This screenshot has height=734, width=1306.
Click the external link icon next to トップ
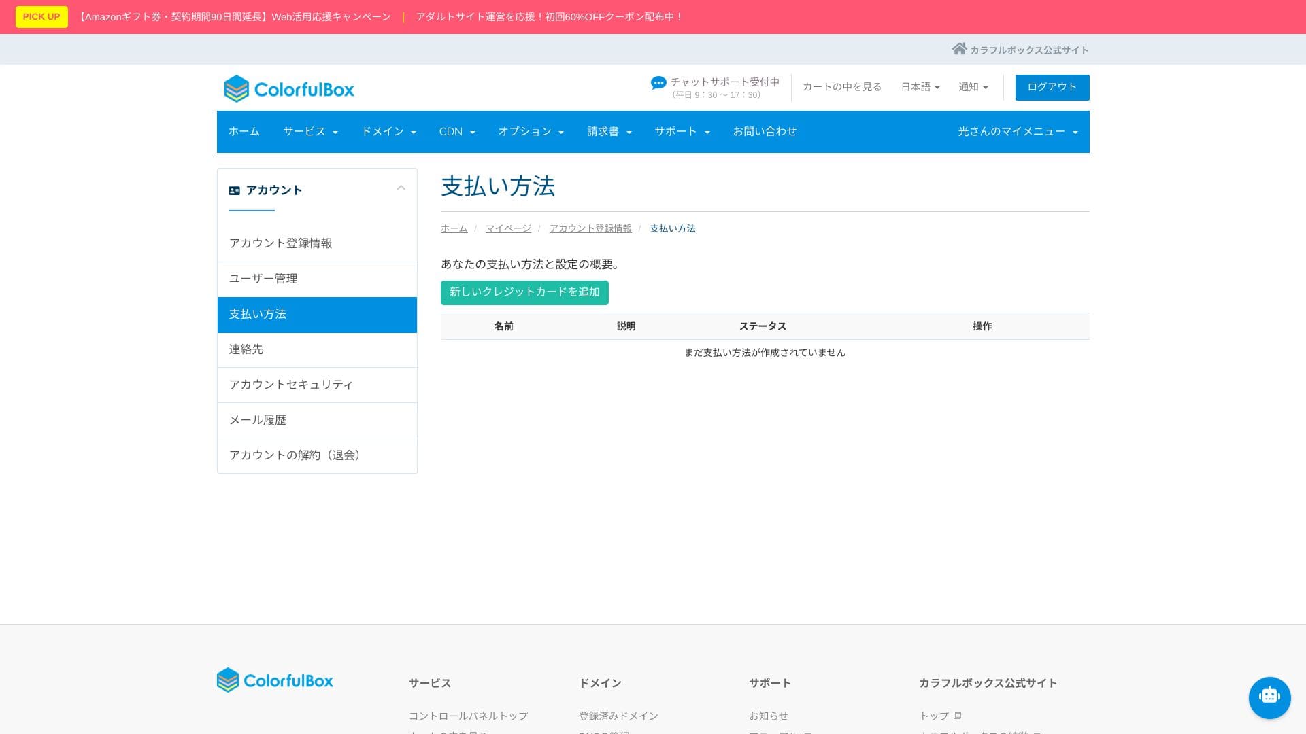pyautogui.click(x=957, y=716)
